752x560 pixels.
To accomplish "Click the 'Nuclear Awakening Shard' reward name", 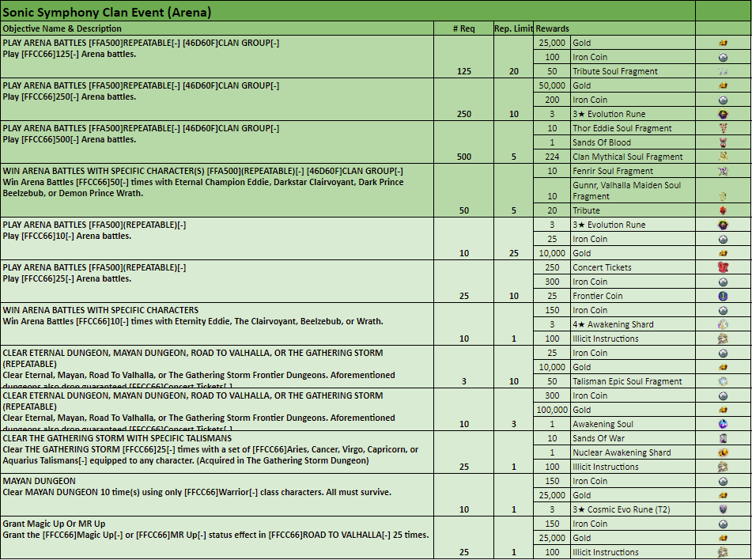I will tap(622, 452).
